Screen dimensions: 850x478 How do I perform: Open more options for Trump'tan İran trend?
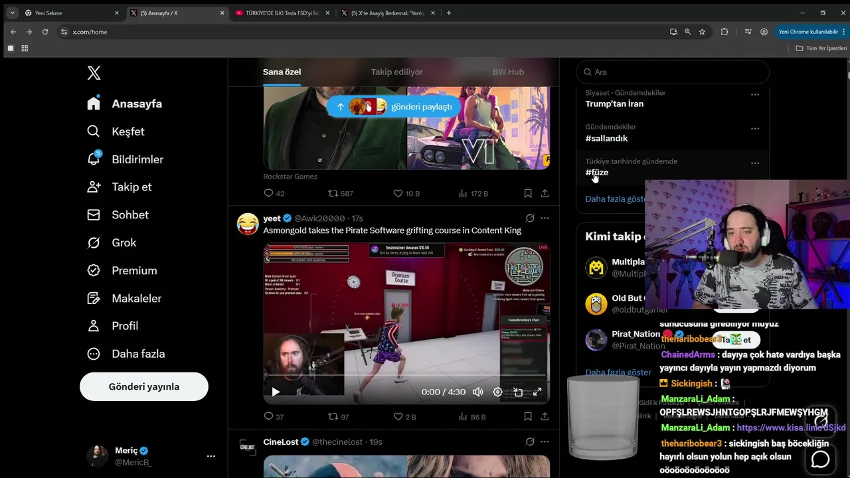tap(755, 94)
